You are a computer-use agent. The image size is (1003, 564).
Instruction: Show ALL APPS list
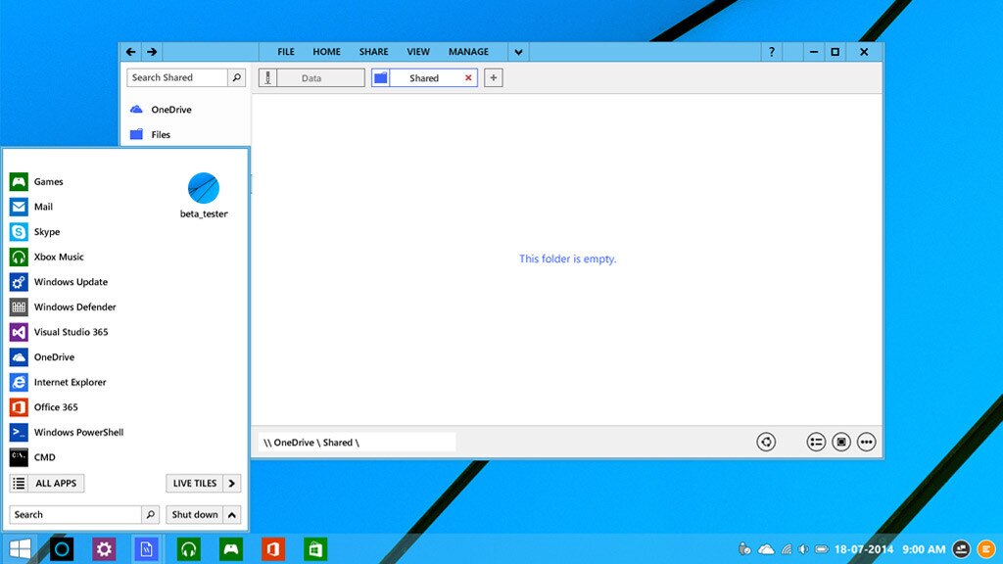pyautogui.click(x=47, y=484)
